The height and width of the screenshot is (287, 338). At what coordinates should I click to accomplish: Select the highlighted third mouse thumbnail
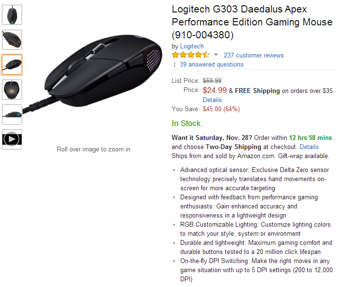12,65
